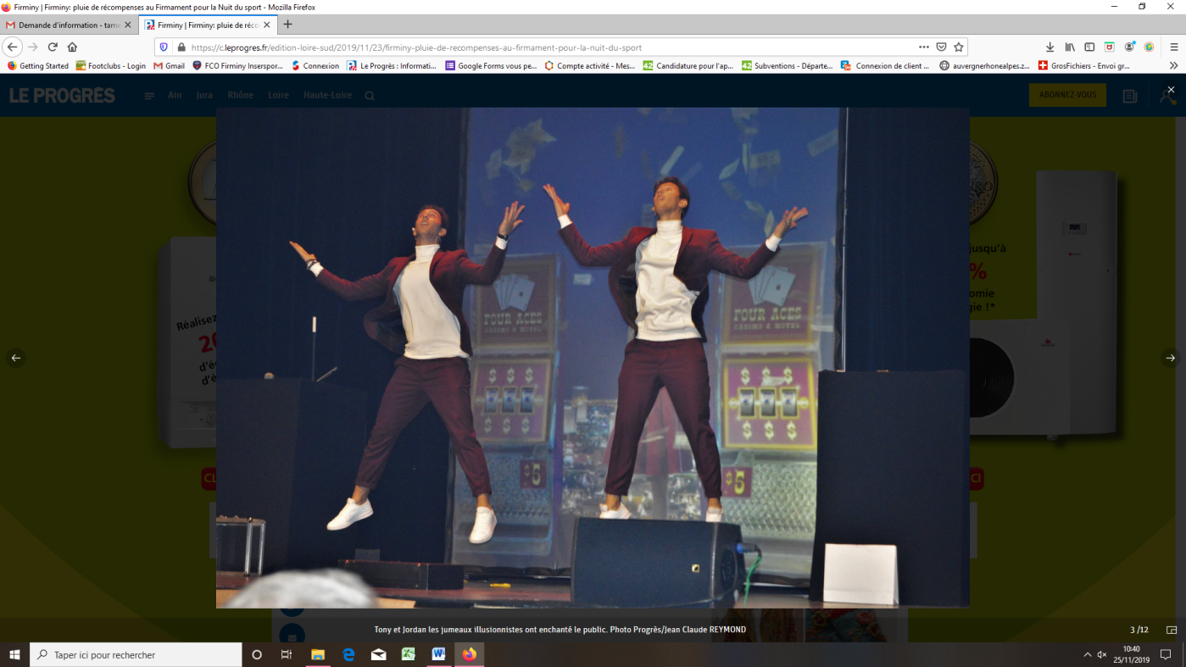Open Windows Task View
This screenshot has height=667, width=1186.
tap(287, 654)
